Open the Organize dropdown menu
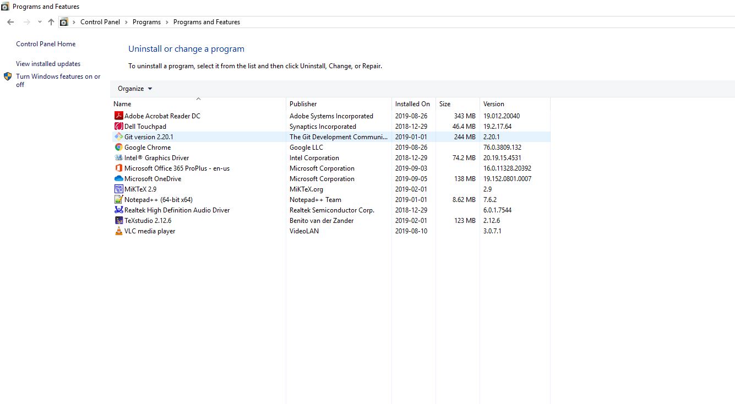Screen dimensions: 735x404 pos(135,89)
